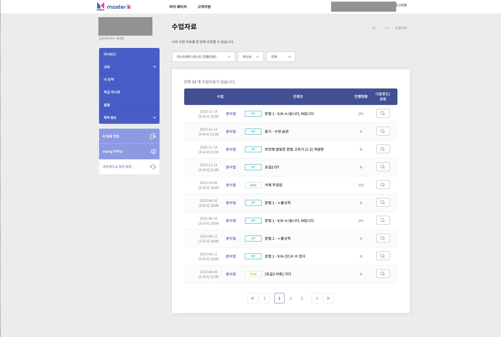Image resolution: width=501 pixels, height=337 pixels.
Task: Select 학급 게시판 in the sidebar
Action: [x=129, y=92]
